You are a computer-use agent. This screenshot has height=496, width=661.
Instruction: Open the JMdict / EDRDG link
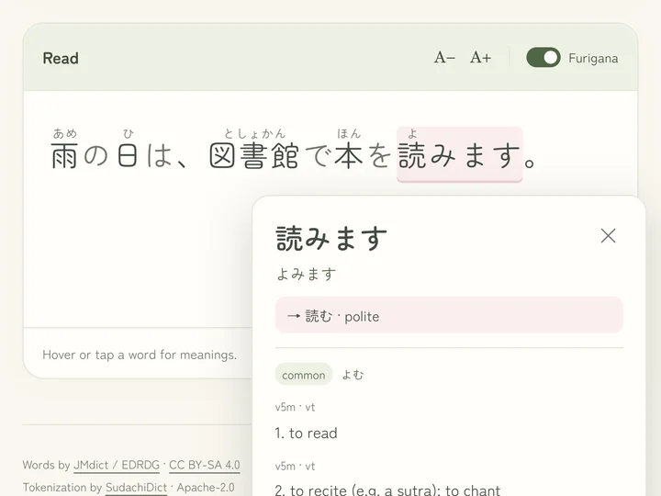tap(117, 465)
